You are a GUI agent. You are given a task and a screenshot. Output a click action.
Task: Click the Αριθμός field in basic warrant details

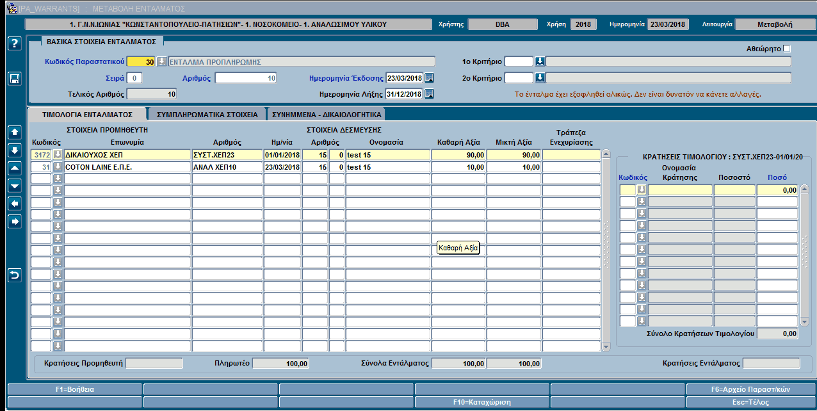(246, 78)
